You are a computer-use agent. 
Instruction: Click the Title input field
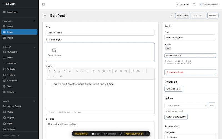pos(100,33)
